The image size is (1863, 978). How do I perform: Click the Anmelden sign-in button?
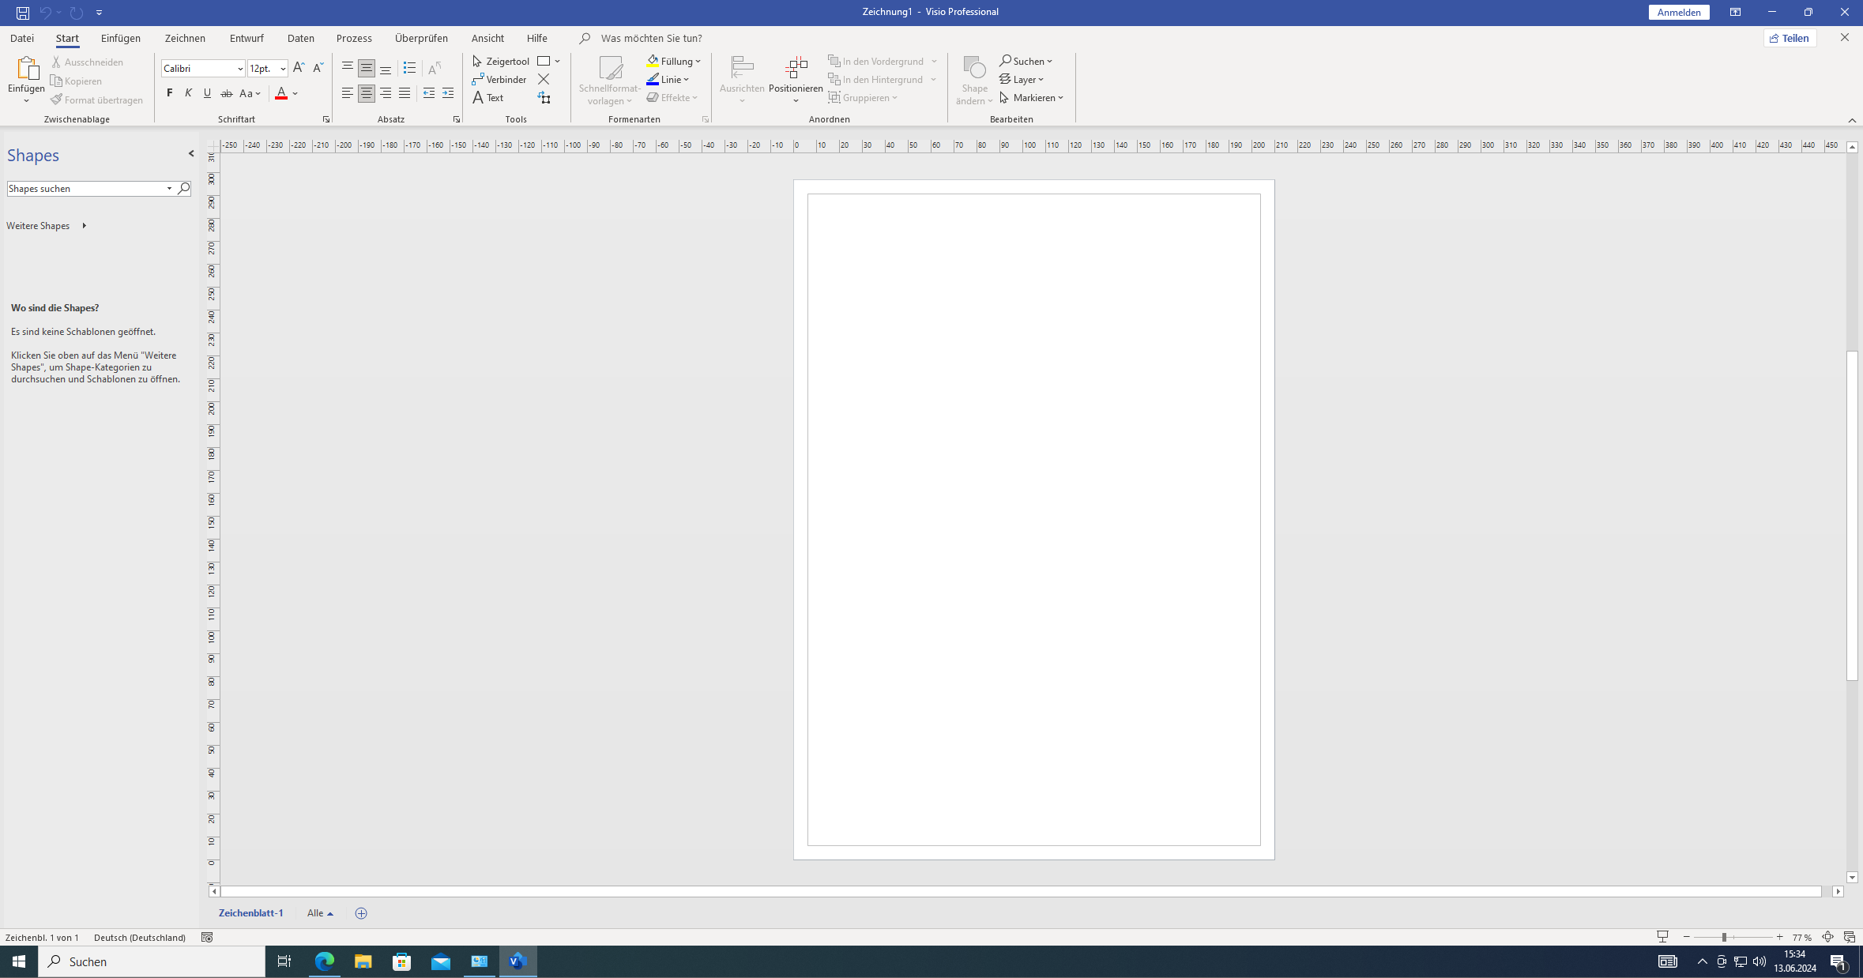point(1678,13)
